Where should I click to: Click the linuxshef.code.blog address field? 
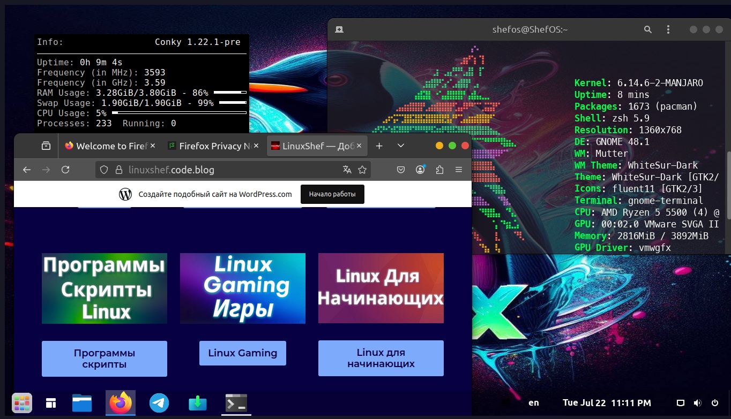point(225,170)
